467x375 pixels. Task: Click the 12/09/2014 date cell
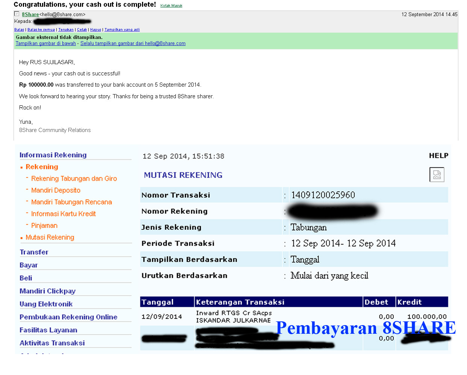coord(162,317)
